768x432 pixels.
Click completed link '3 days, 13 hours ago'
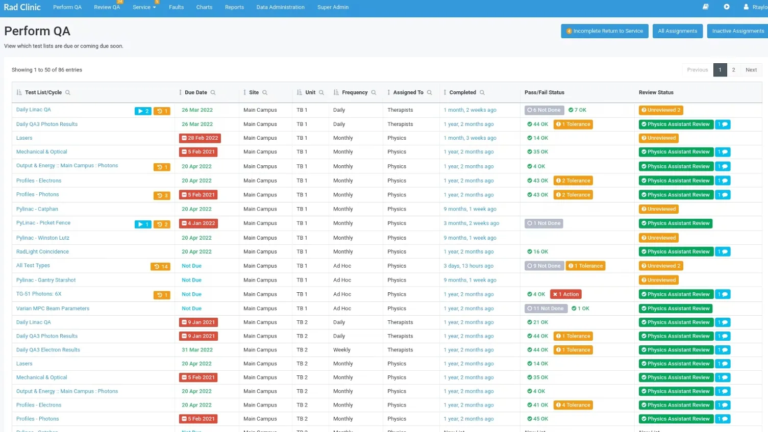tap(468, 266)
